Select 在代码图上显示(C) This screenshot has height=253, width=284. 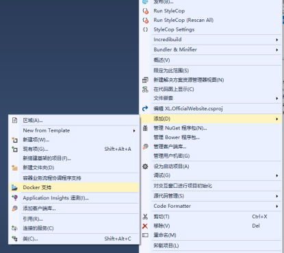pos(174,89)
